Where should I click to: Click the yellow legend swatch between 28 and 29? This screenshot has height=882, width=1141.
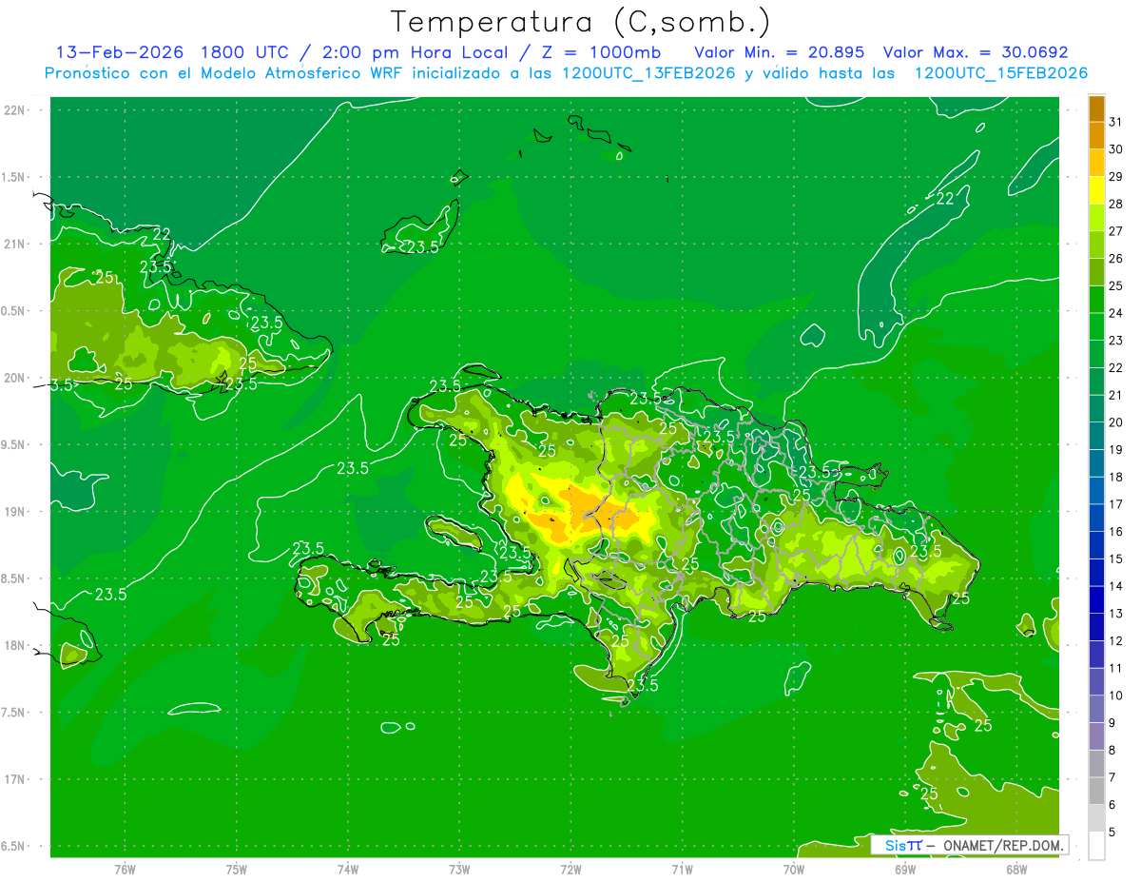(1096, 189)
